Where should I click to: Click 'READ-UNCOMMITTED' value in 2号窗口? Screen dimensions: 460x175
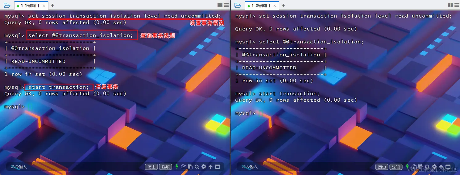[269, 68]
